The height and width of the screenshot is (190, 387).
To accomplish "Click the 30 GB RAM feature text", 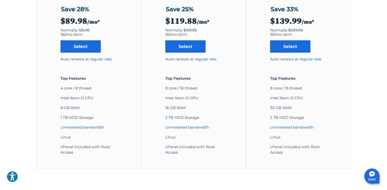I will tap(282, 108).
